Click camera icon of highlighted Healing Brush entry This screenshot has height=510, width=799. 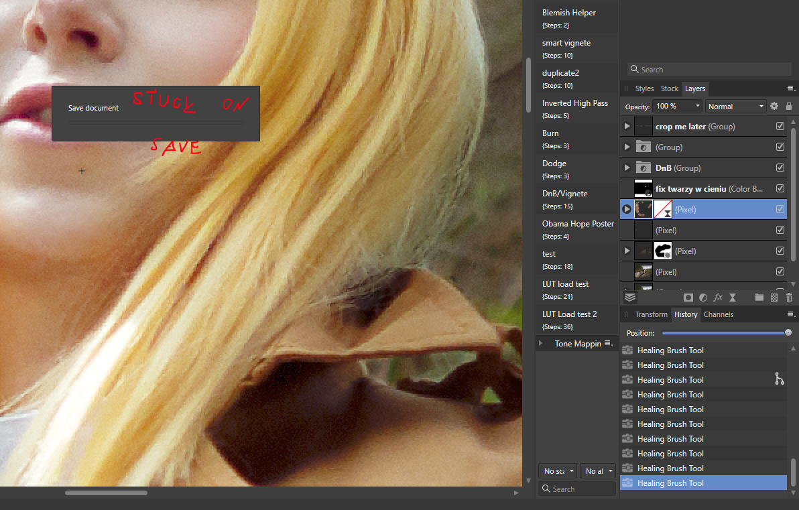628,482
